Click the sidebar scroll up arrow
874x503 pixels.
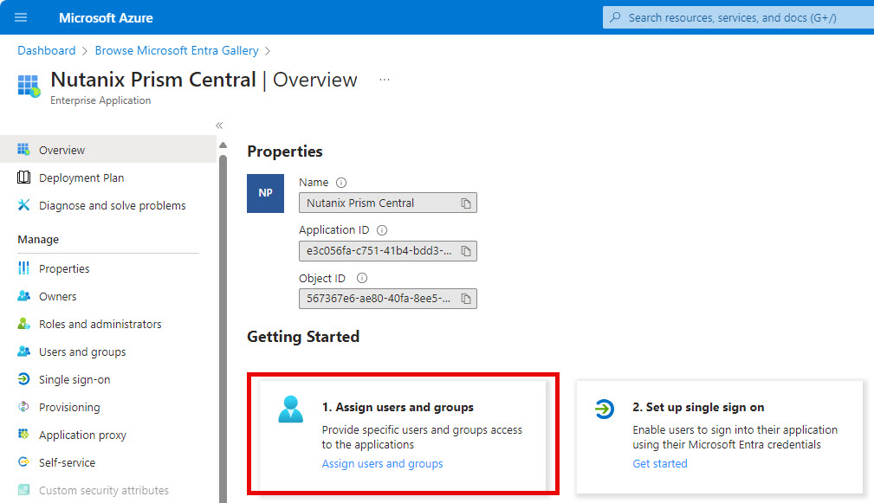[223, 145]
